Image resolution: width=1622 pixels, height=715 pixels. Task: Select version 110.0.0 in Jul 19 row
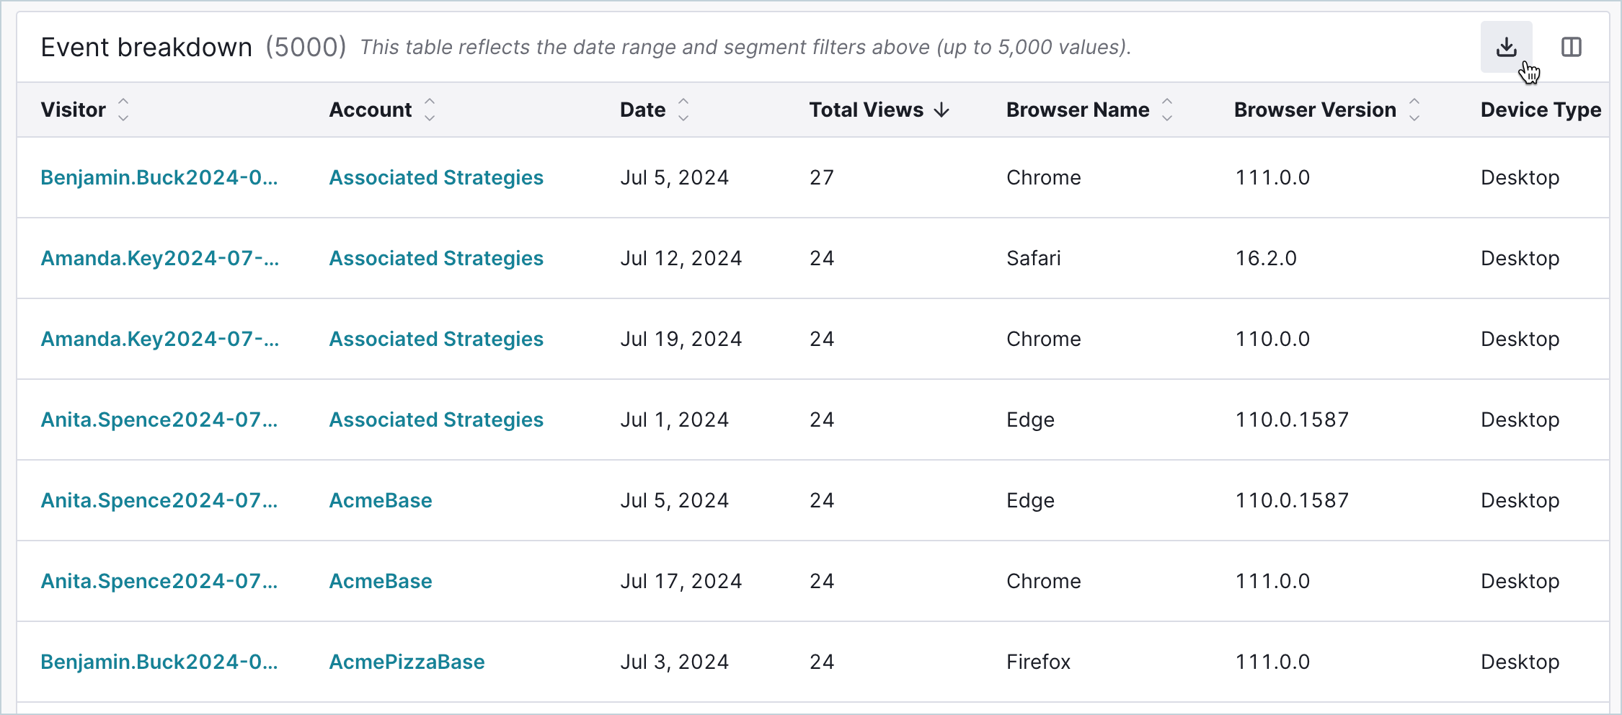[1272, 339]
